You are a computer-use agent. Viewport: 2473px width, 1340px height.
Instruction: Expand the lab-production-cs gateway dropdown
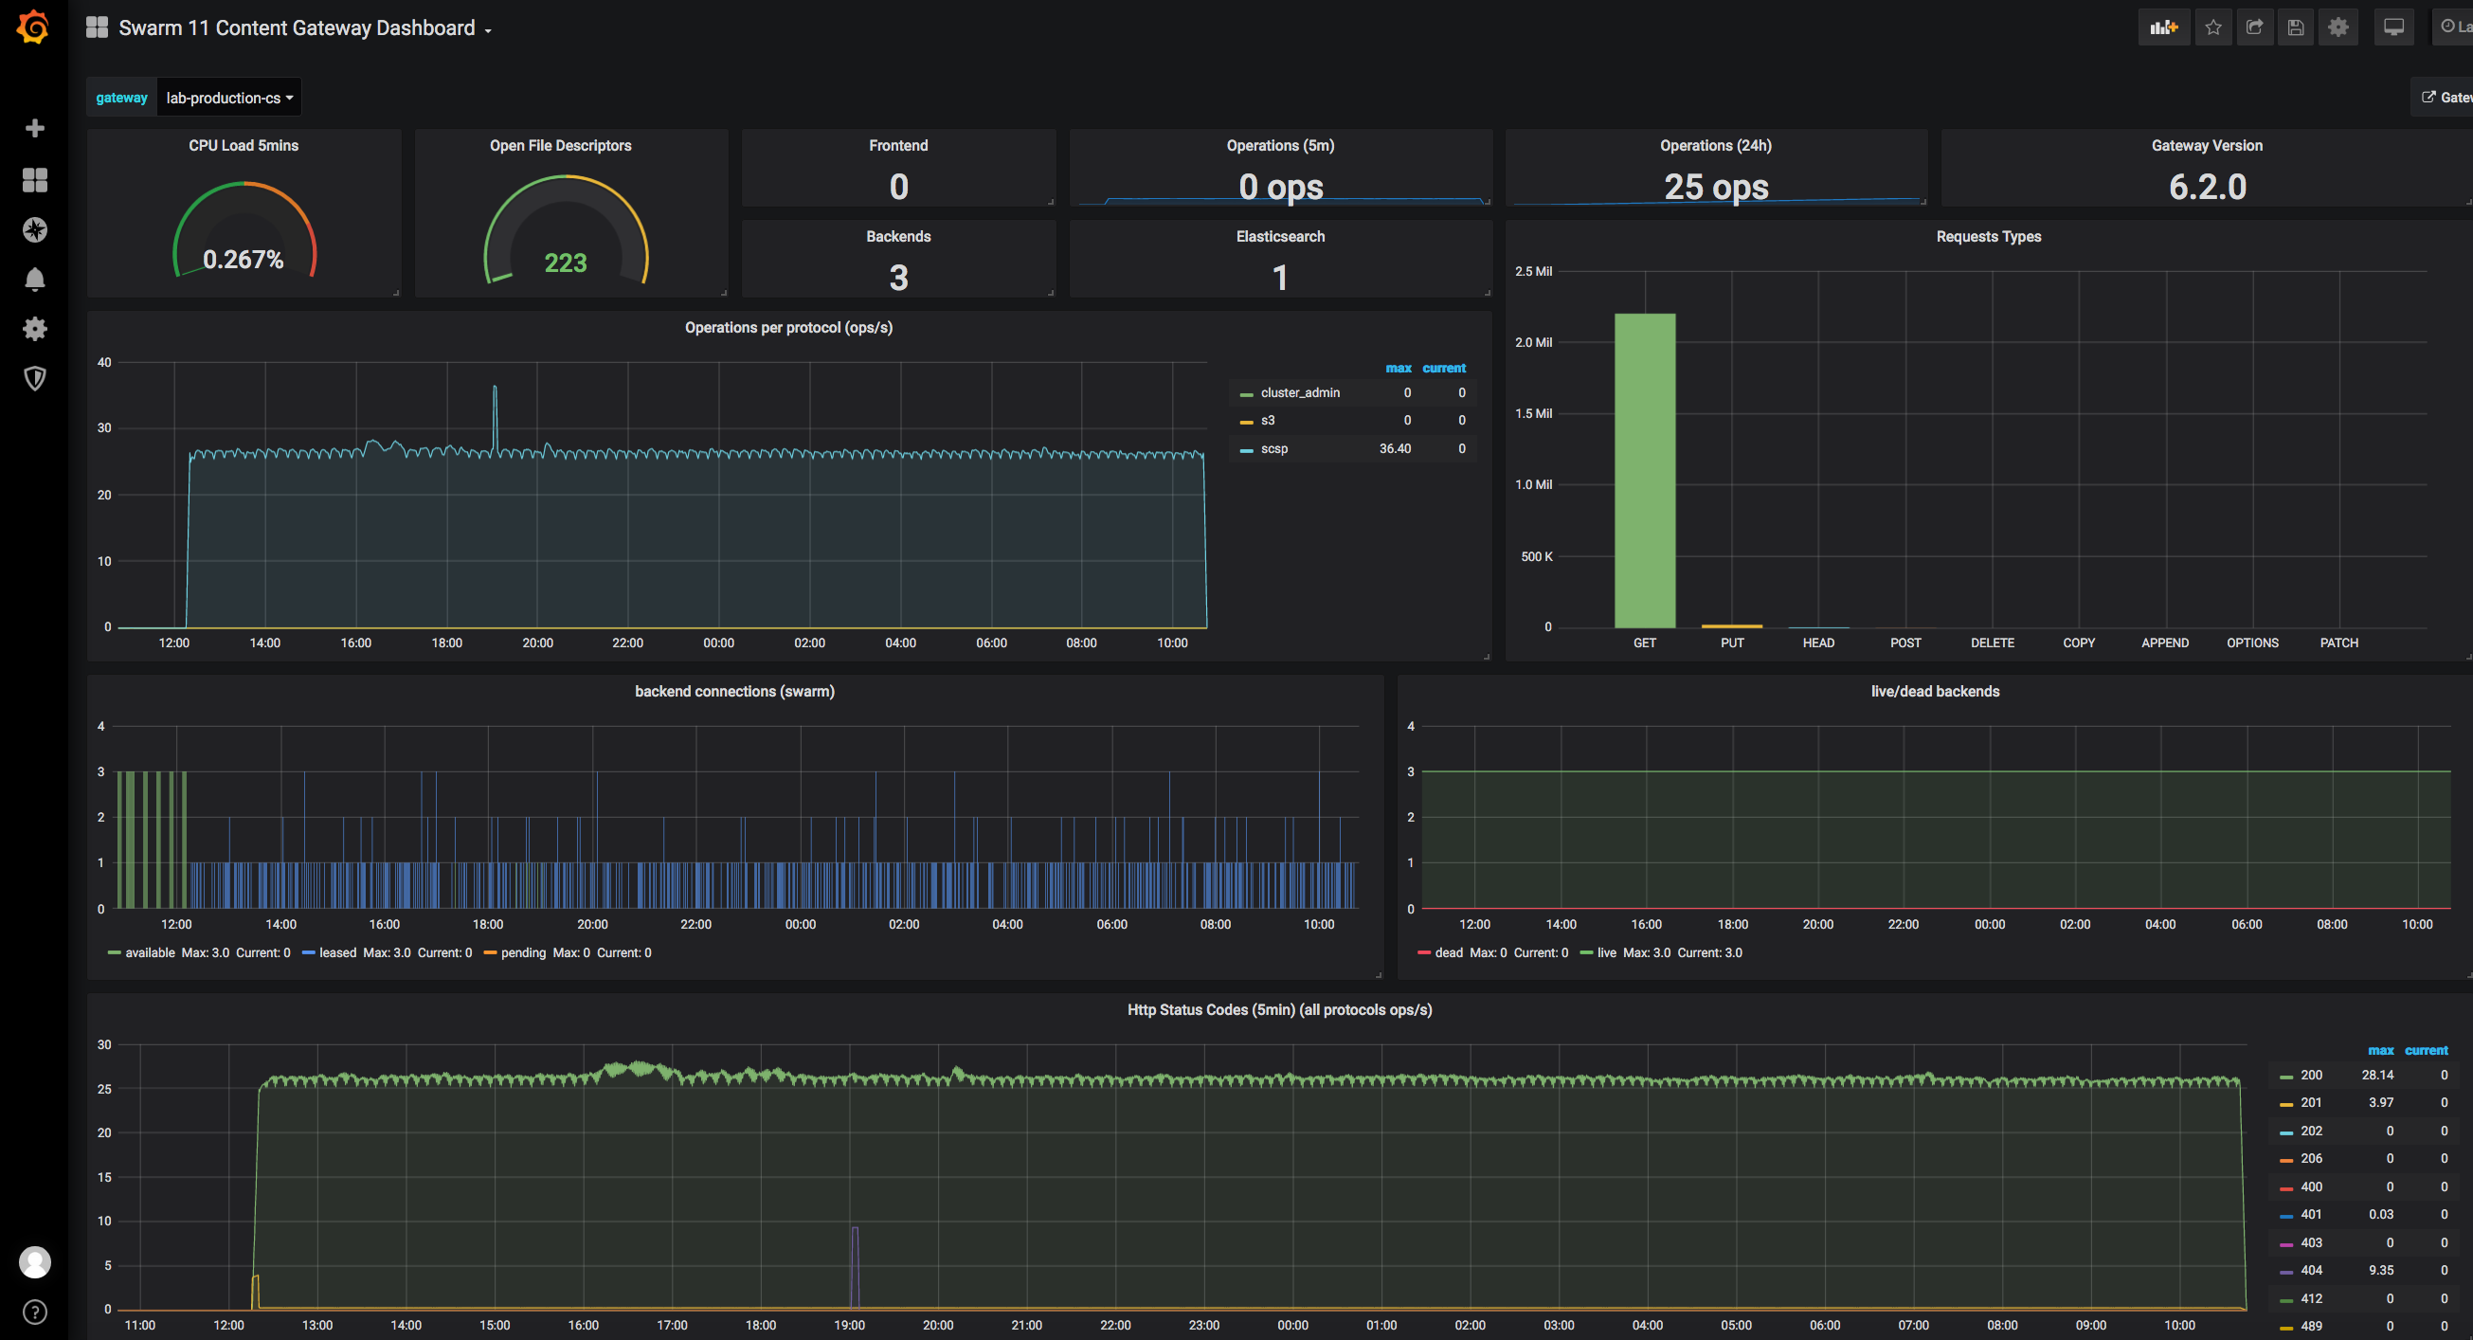(228, 98)
